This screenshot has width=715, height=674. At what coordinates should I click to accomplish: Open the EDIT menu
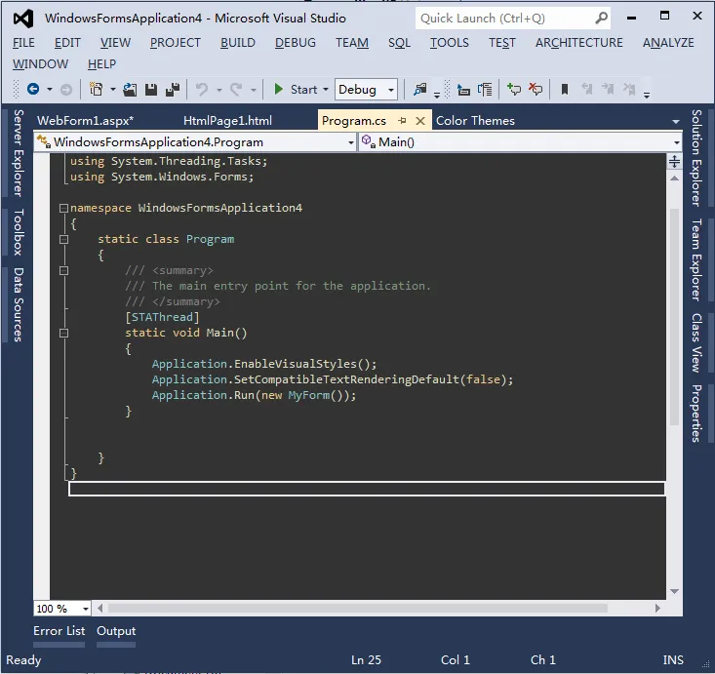(67, 43)
